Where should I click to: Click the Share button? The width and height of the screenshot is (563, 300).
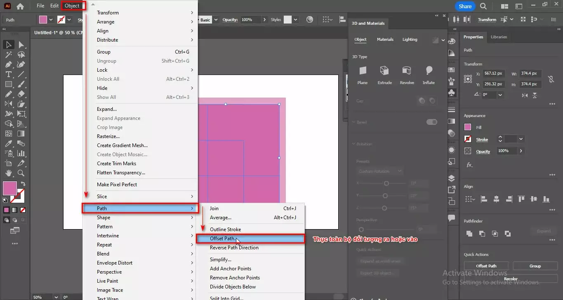pos(464,6)
